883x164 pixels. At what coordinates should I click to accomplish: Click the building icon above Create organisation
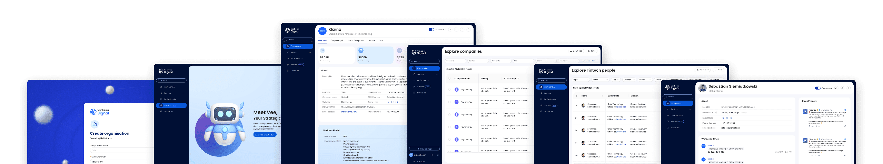coord(95,124)
